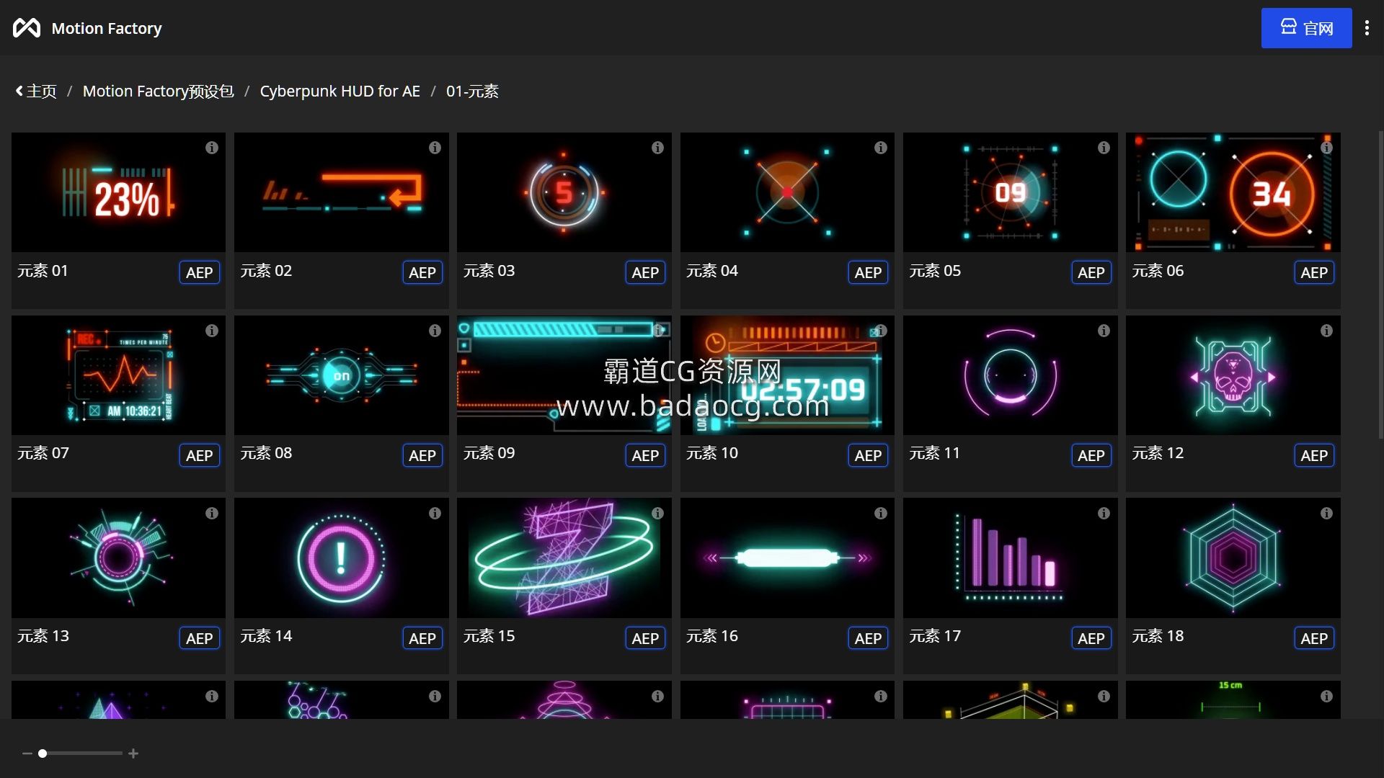Import AEP for 元素 08

click(x=422, y=455)
